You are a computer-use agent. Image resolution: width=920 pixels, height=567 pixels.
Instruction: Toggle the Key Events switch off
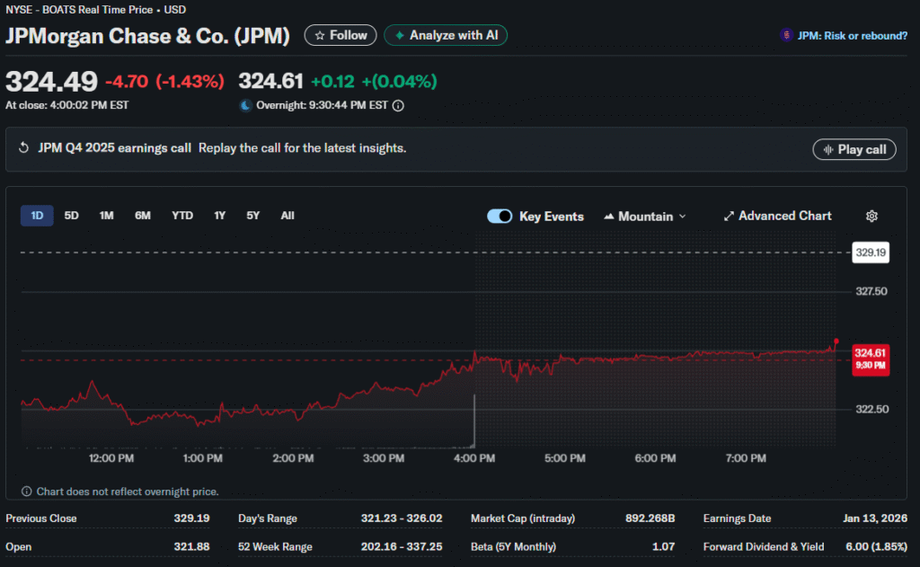coord(500,217)
